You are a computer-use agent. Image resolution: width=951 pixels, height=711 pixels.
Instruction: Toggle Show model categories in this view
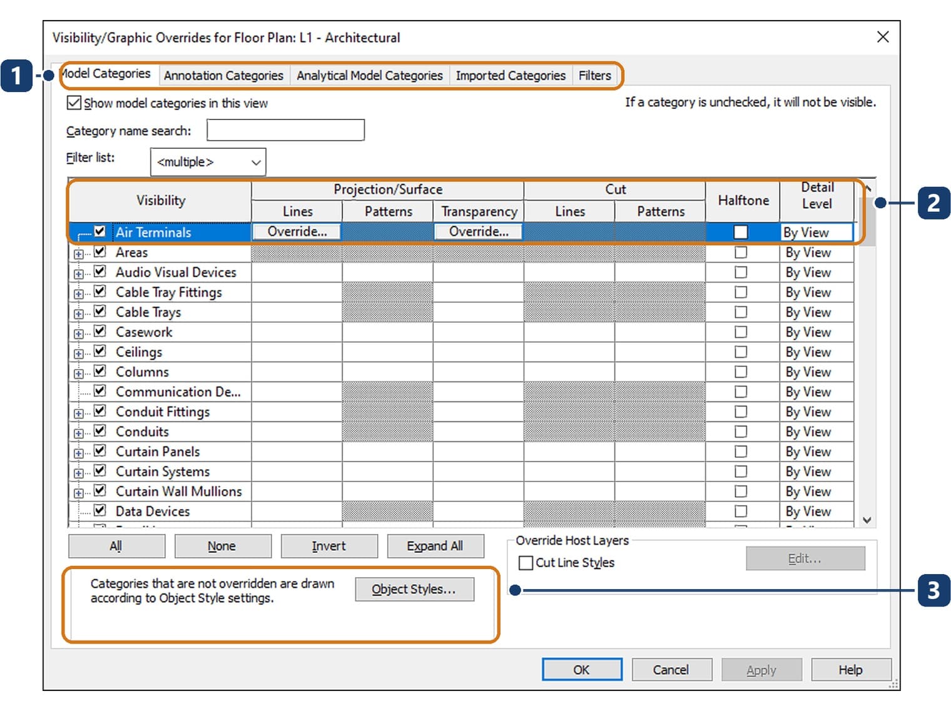74,103
